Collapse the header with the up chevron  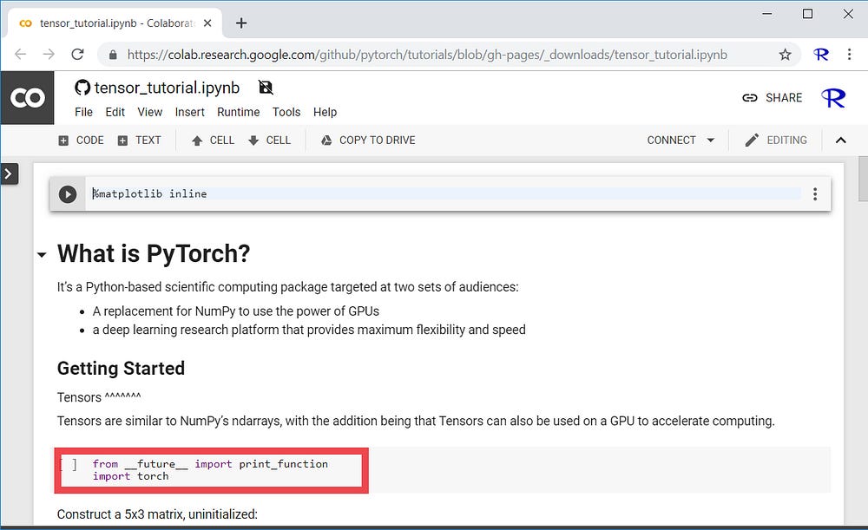pos(841,141)
